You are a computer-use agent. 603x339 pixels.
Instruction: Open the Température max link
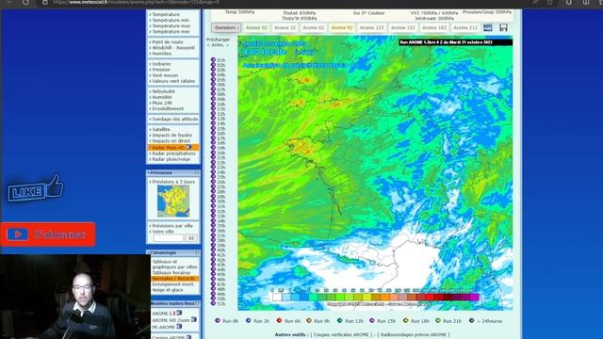[171, 25]
